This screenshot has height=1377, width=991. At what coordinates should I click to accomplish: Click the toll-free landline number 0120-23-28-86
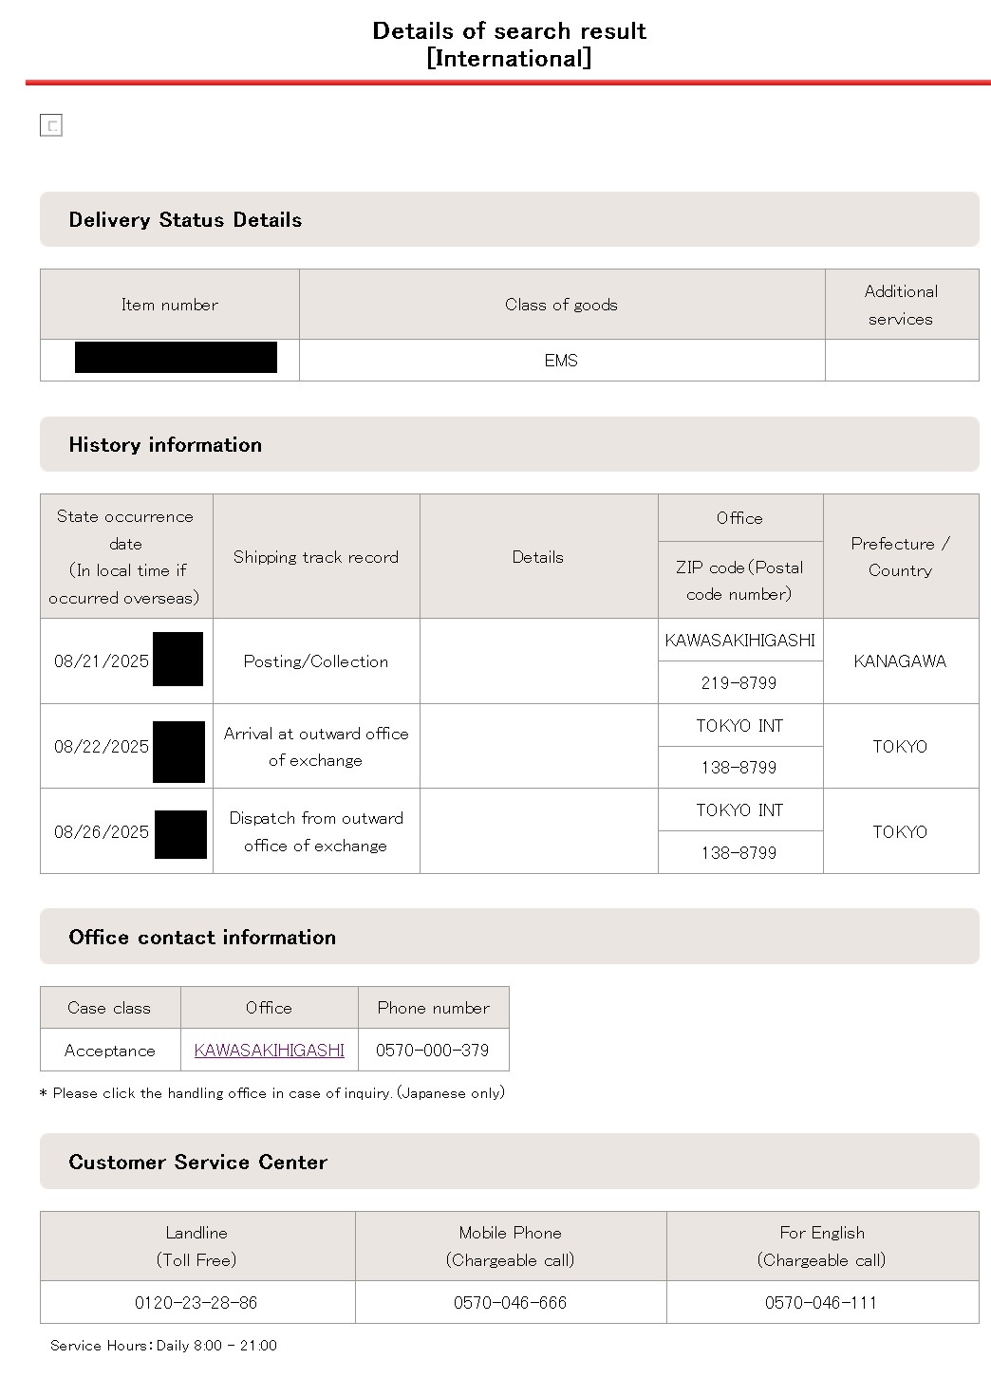point(196,1303)
